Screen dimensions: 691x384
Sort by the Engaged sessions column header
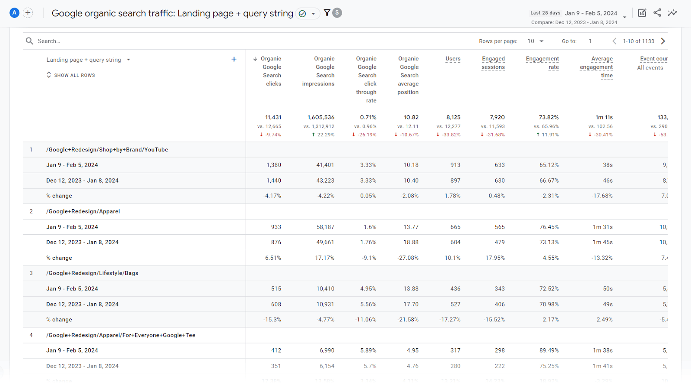point(493,63)
